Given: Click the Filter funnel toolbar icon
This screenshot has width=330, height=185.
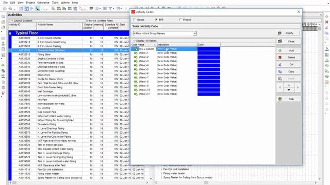Looking at the screenshot, I should (110, 9).
